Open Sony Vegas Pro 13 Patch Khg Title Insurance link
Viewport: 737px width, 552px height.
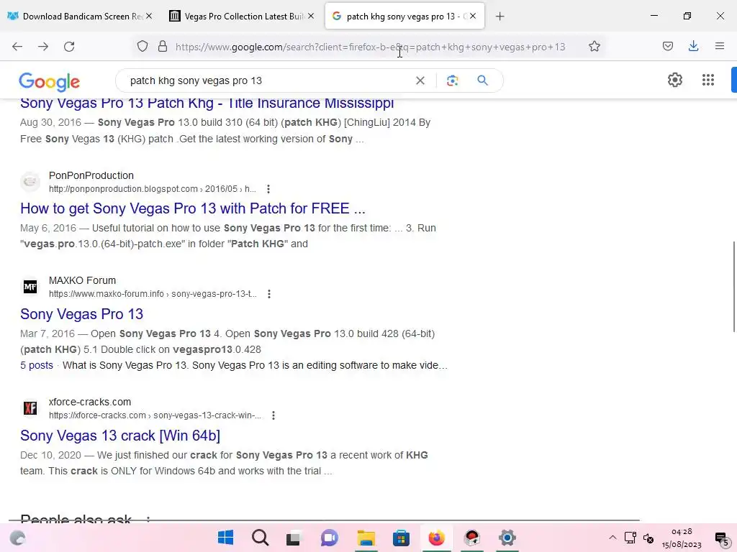click(207, 103)
